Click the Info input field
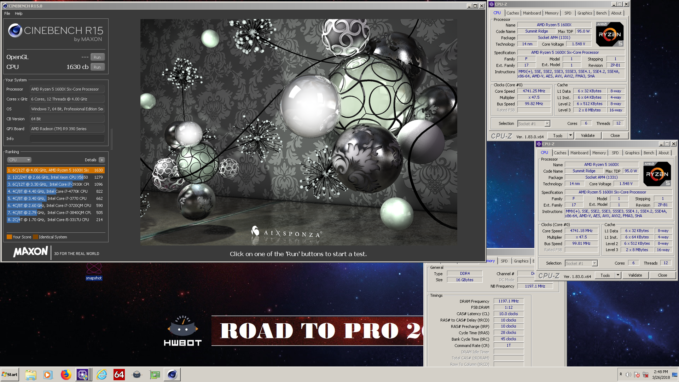This screenshot has width=679, height=382. pyautogui.click(x=67, y=139)
